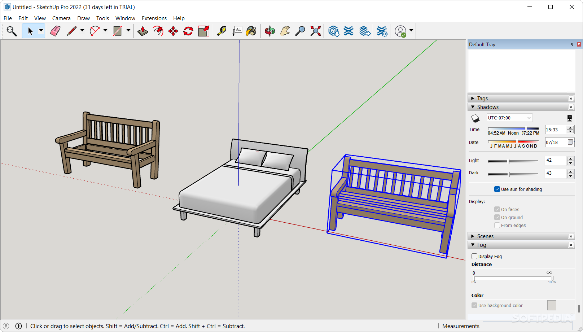Viewport: 583px width, 332px height.
Task: Close the Fog panel
Action: pos(571,245)
